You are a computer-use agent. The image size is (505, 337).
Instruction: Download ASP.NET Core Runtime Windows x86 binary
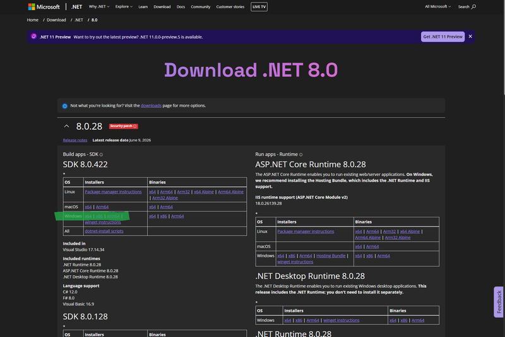click(369, 256)
